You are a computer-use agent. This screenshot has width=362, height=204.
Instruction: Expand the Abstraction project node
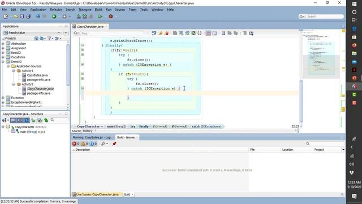[3, 44]
